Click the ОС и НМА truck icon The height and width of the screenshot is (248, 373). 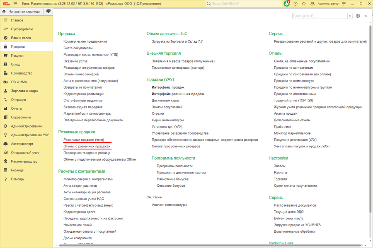(x=5, y=82)
